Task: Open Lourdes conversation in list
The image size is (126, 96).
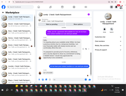Action: [17, 67]
